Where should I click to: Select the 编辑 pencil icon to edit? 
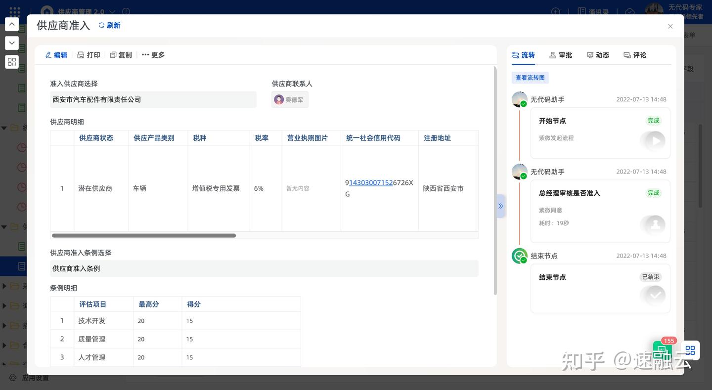[x=48, y=54]
